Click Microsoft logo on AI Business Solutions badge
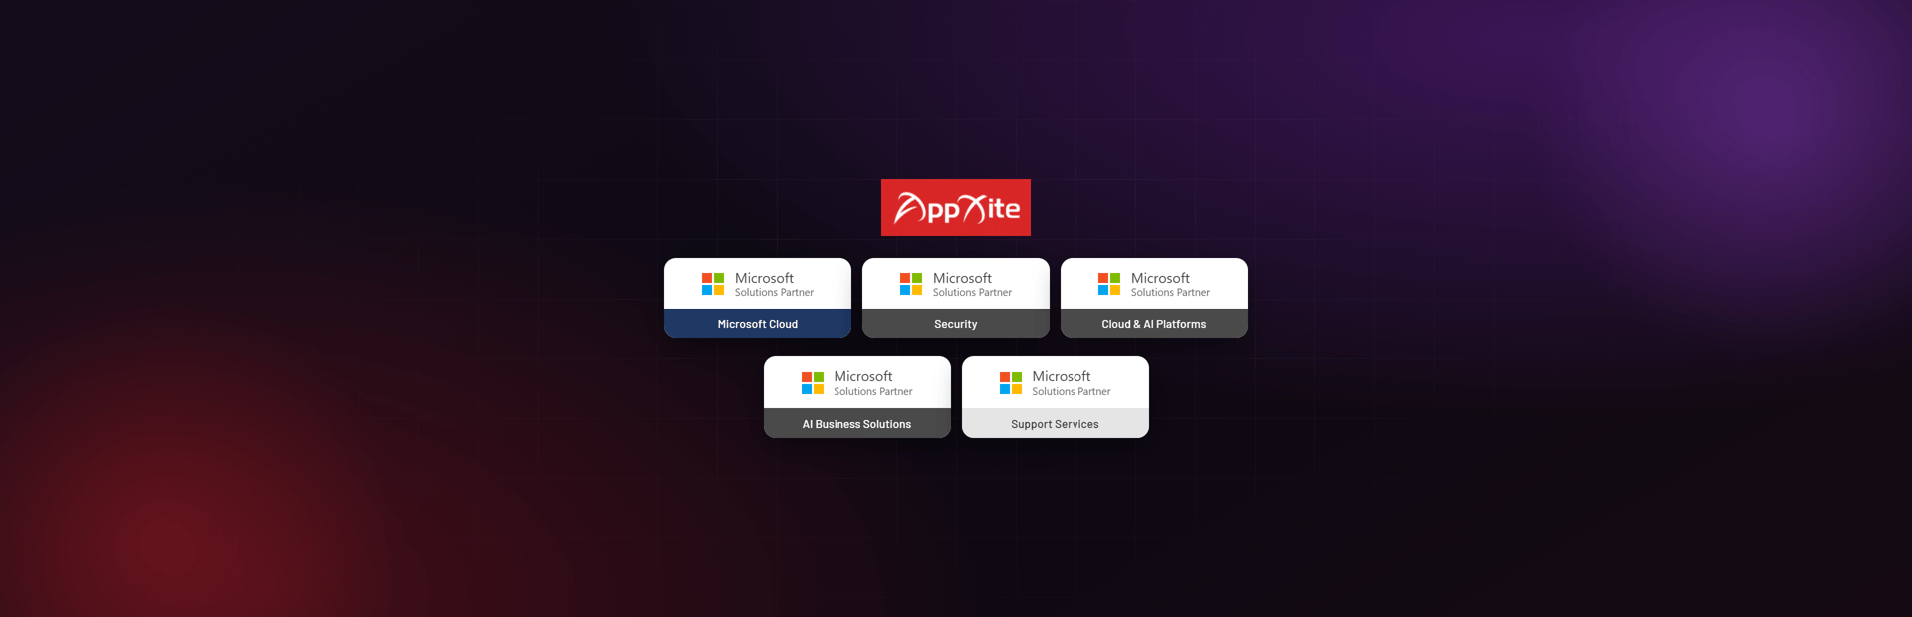 point(813,383)
